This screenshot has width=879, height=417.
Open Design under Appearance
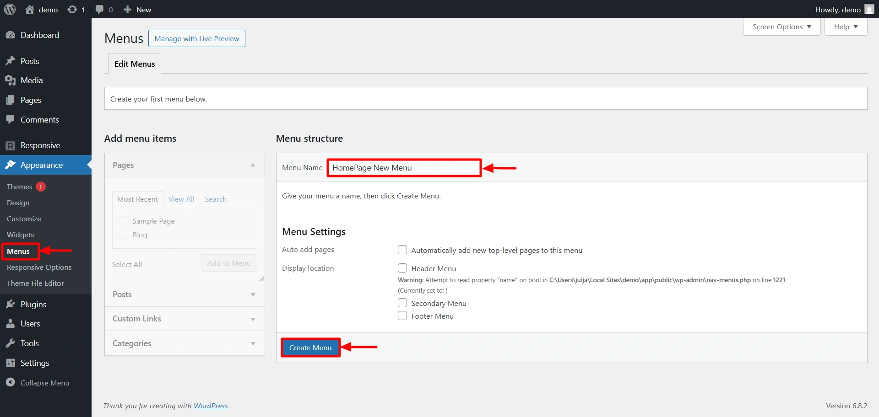[x=18, y=203]
